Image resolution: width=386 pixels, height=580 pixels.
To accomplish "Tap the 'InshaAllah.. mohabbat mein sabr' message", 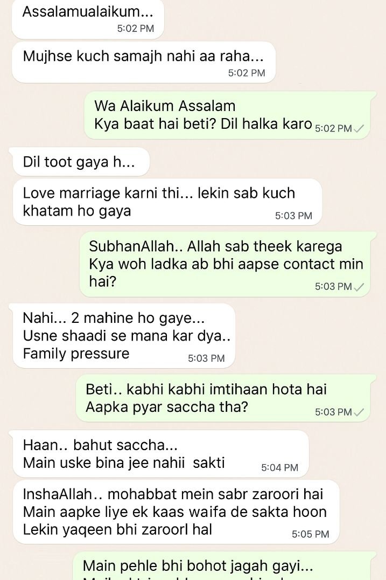I will [176, 512].
